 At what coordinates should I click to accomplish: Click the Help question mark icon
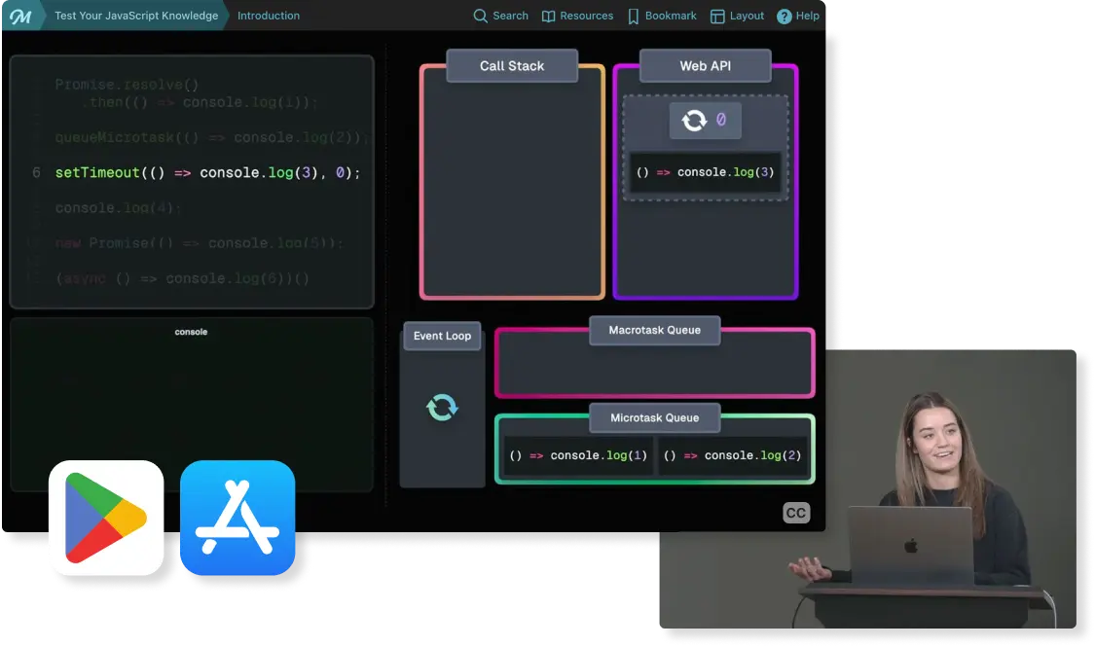(x=785, y=16)
